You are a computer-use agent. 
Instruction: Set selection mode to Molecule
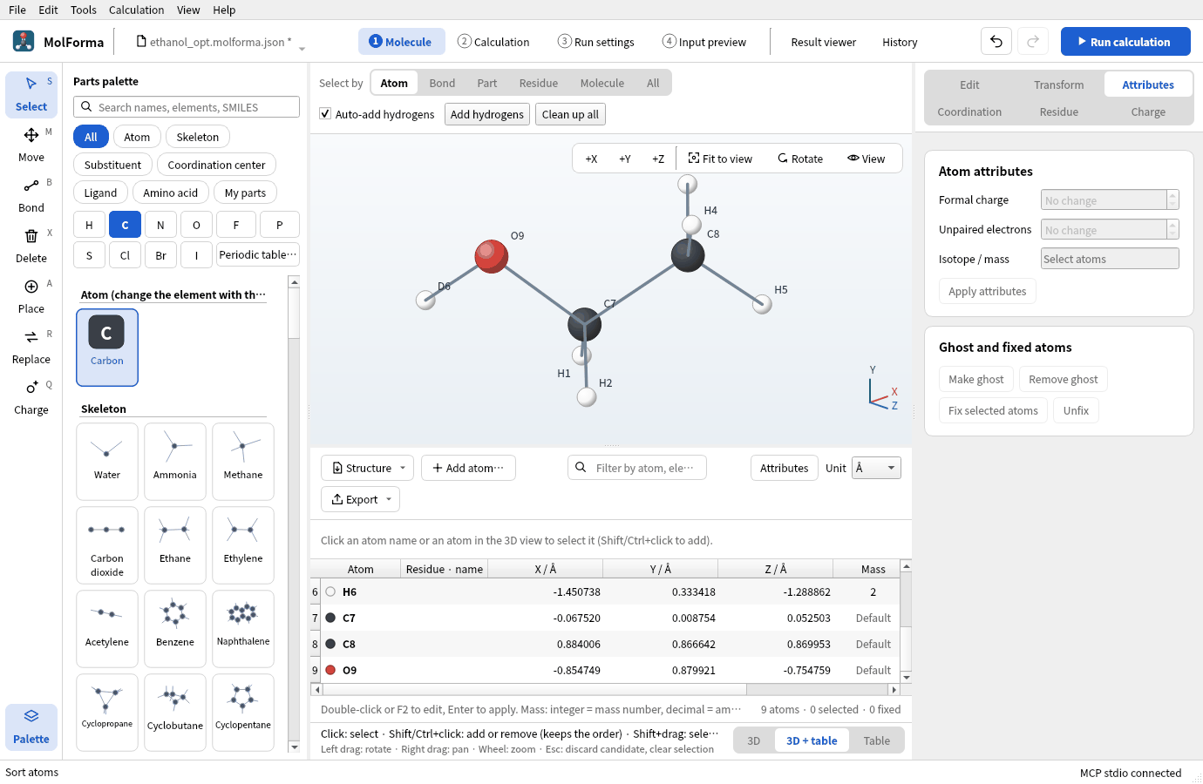point(602,83)
